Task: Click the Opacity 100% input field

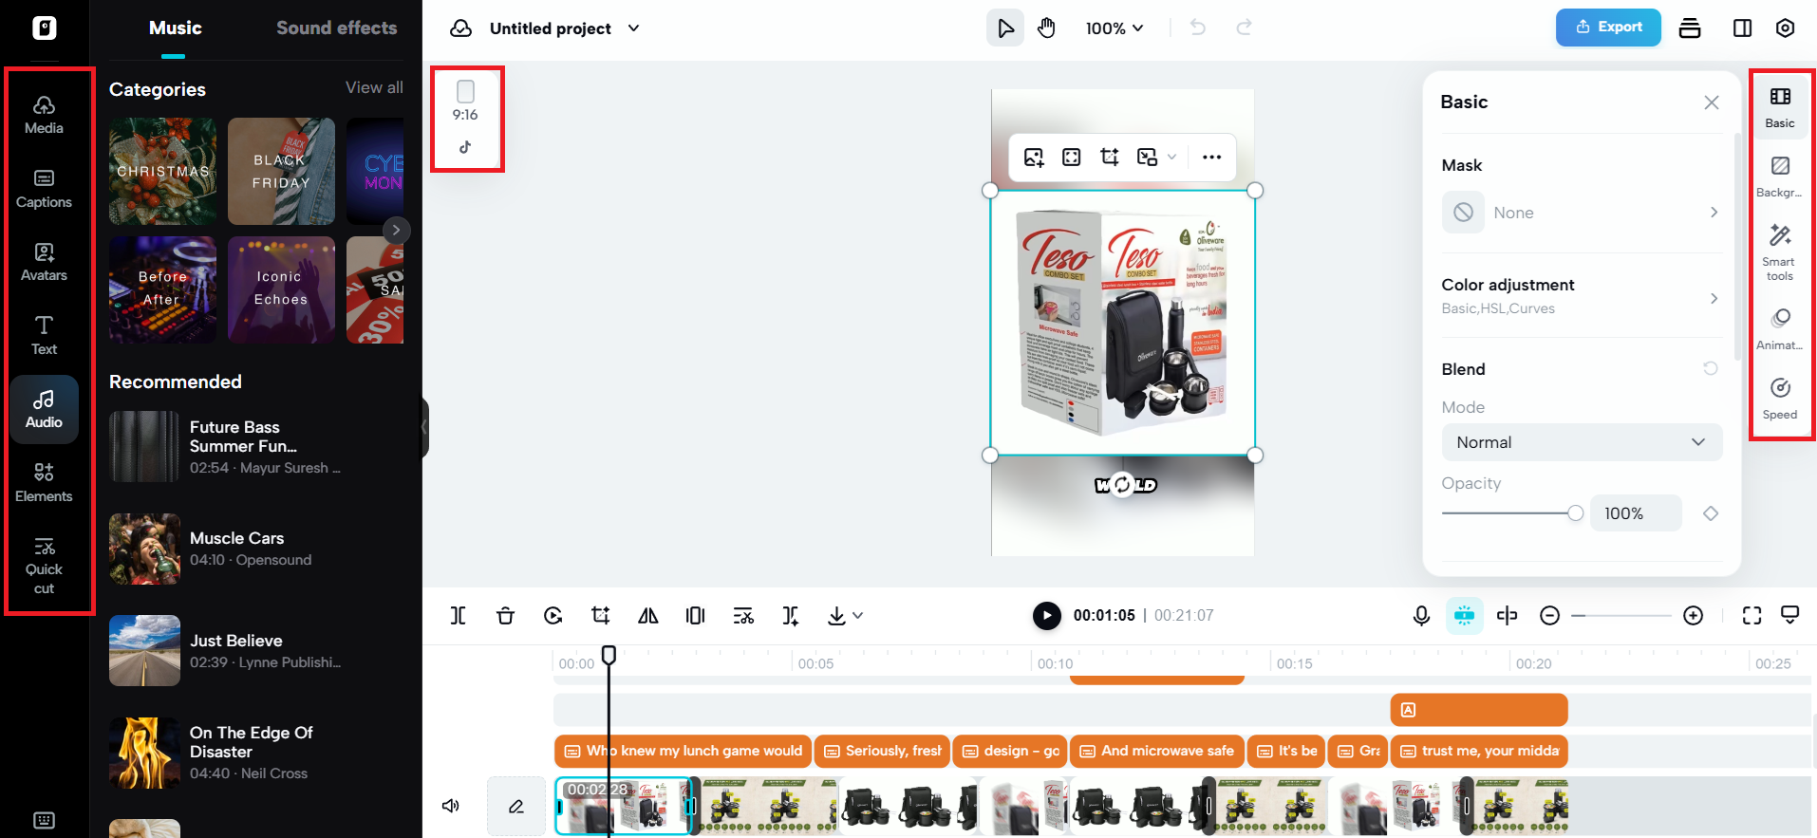Action: (1636, 513)
